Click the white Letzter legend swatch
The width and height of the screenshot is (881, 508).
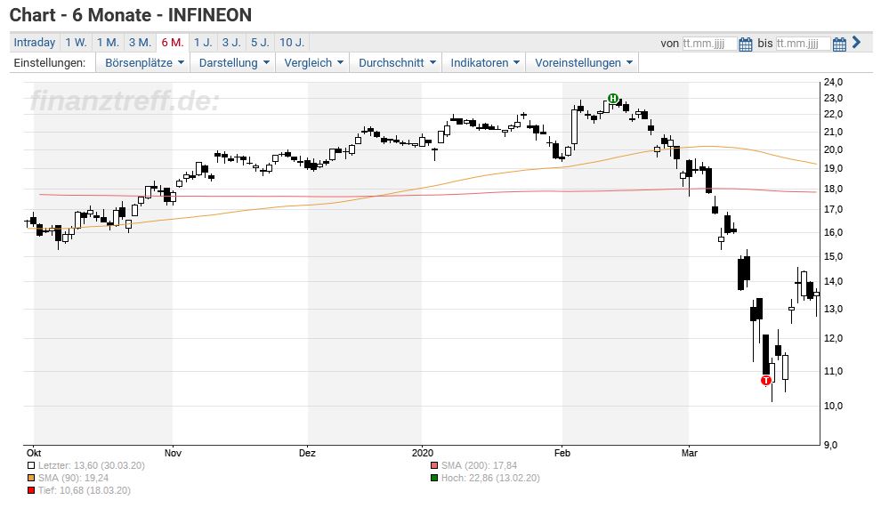click(x=31, y=466)
